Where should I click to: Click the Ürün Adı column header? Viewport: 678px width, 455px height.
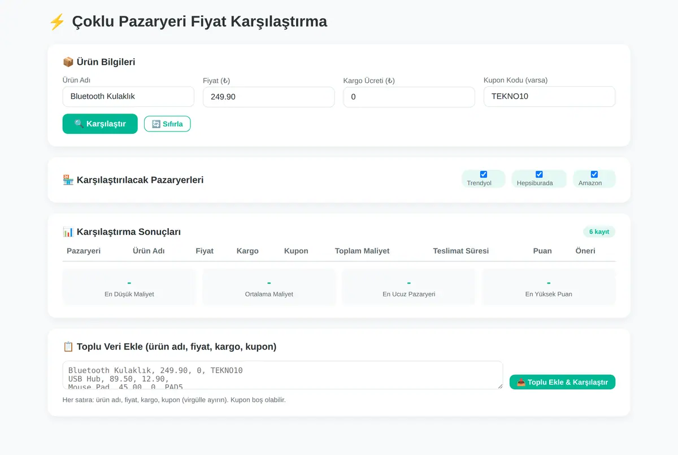pos(149,251)
